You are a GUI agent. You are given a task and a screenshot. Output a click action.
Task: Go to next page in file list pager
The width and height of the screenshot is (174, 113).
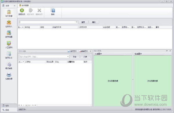click(x=31, y=105)
